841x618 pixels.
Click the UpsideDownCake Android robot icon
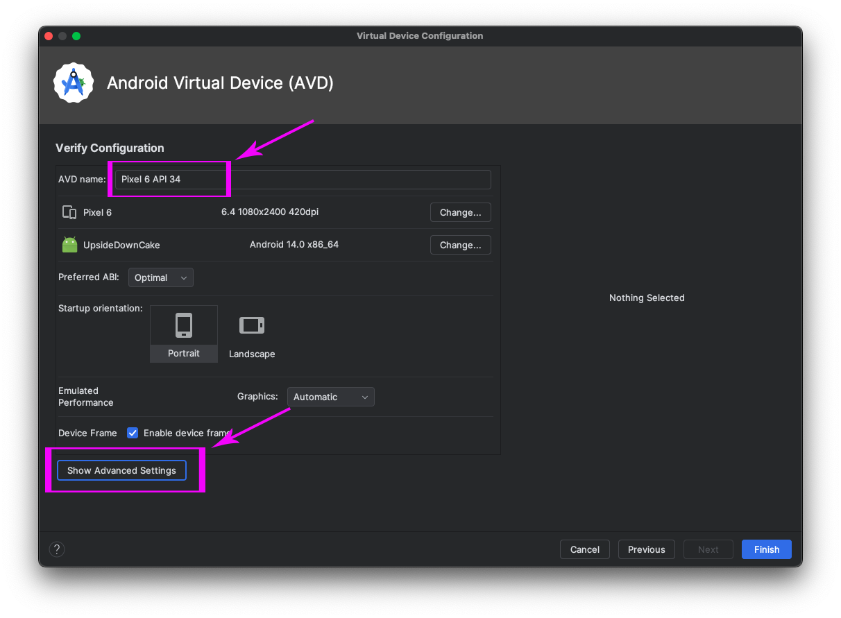pyautogui.click(x=69, y=245)
